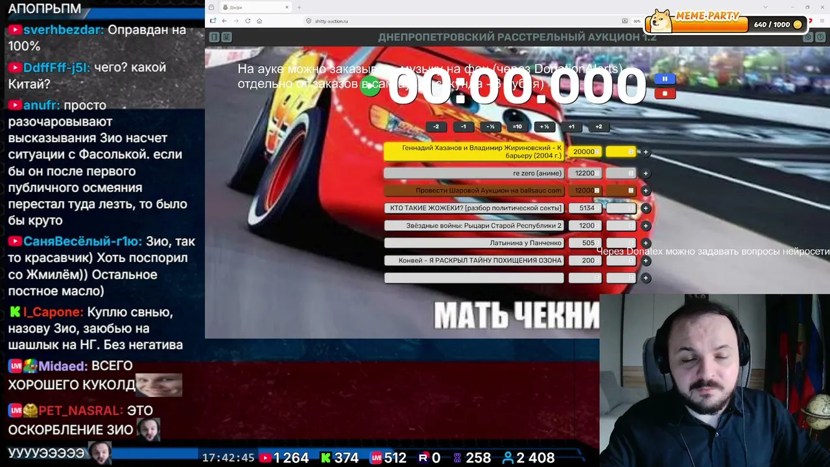Viewport: 830px width, 467px height.
Task: Open a new browser tab
Action: (x=299, y=7)
